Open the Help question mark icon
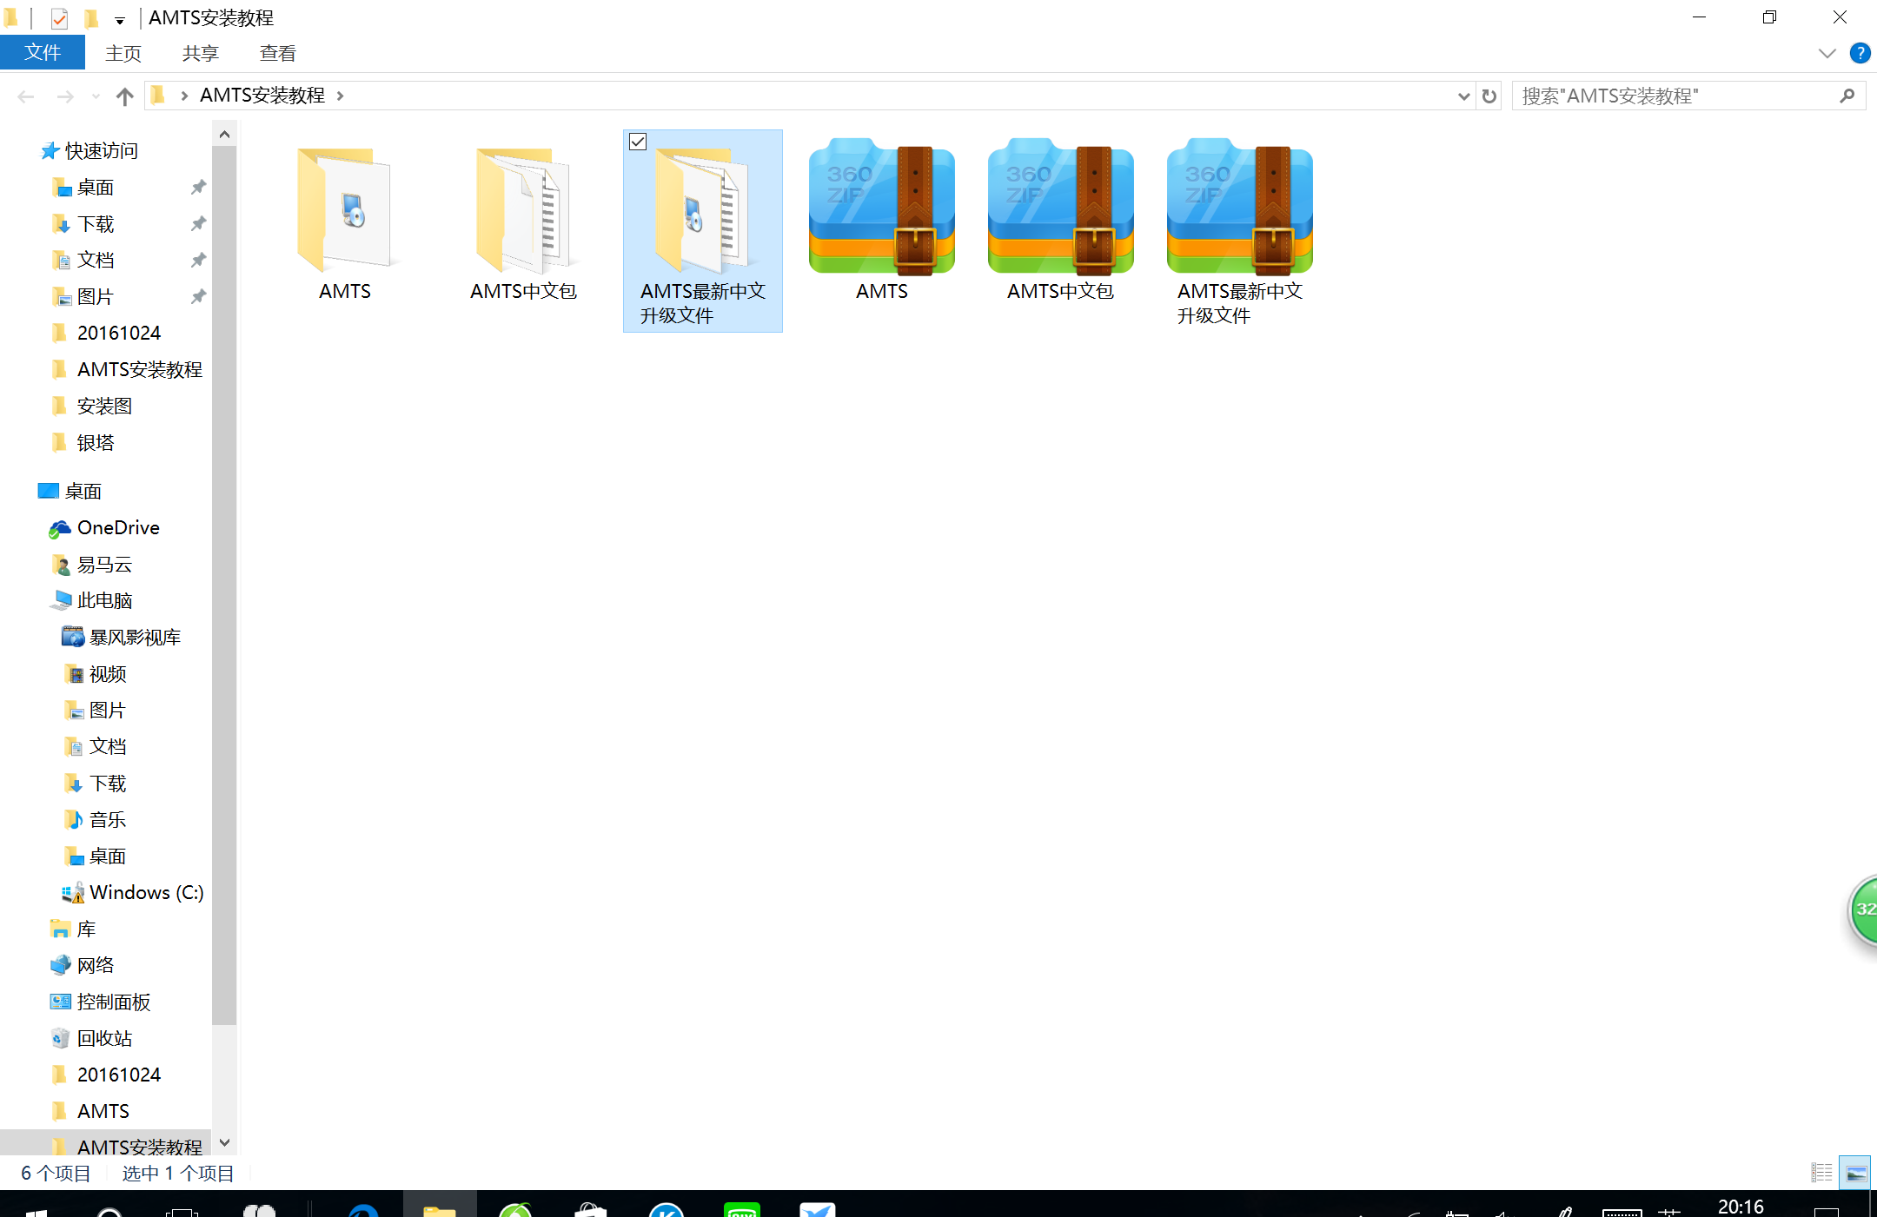1877x1217 pixels. click(1860, 53)
